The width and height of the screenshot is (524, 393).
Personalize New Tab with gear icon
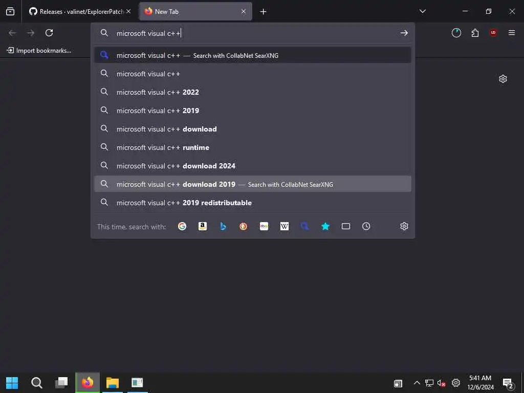click(503, 79)
